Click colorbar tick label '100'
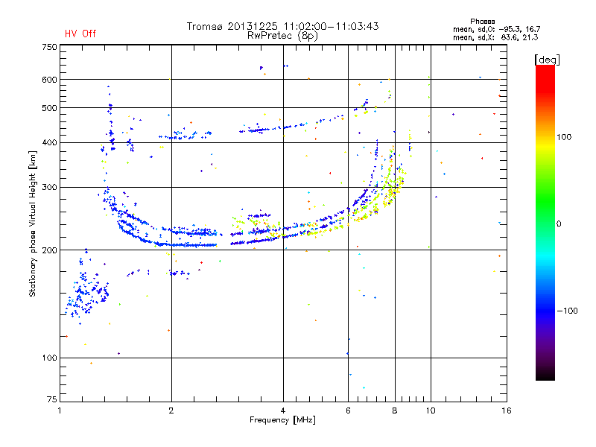The width and height of the screenshot is (596, 447). (564, 137)
